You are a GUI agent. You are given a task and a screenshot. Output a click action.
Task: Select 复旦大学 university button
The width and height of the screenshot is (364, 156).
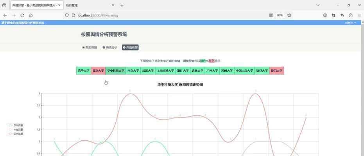[262, 71]
